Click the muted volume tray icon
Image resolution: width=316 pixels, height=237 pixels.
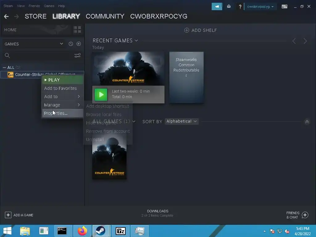point(287,231)
